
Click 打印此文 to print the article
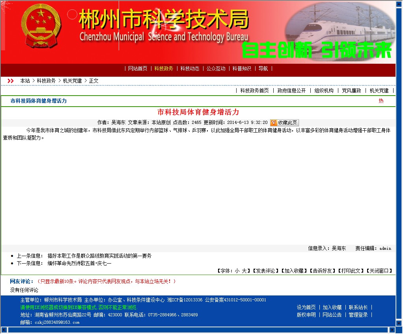[x=351, y=271]
